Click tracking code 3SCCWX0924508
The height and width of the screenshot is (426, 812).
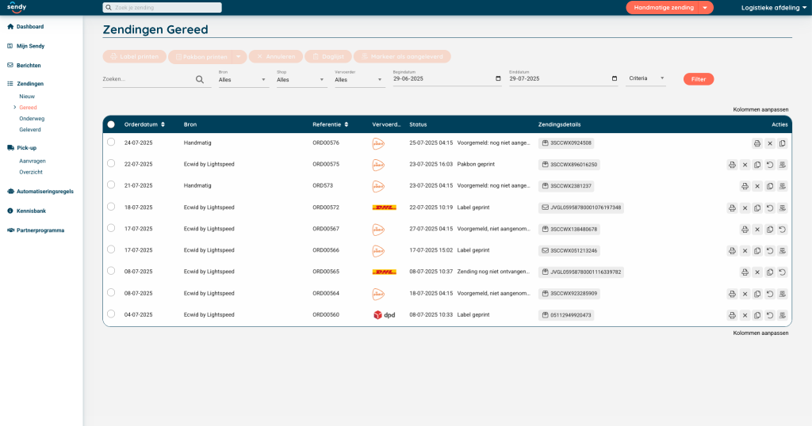pyautogui.click(x=566, y=143)
